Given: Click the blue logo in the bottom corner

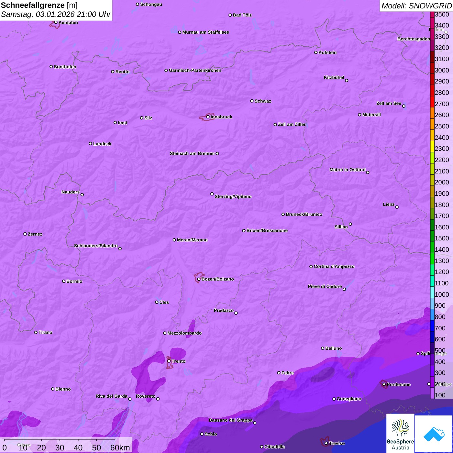Looking at the screenshot, I should pyautogui.click(x=434, y=434).
